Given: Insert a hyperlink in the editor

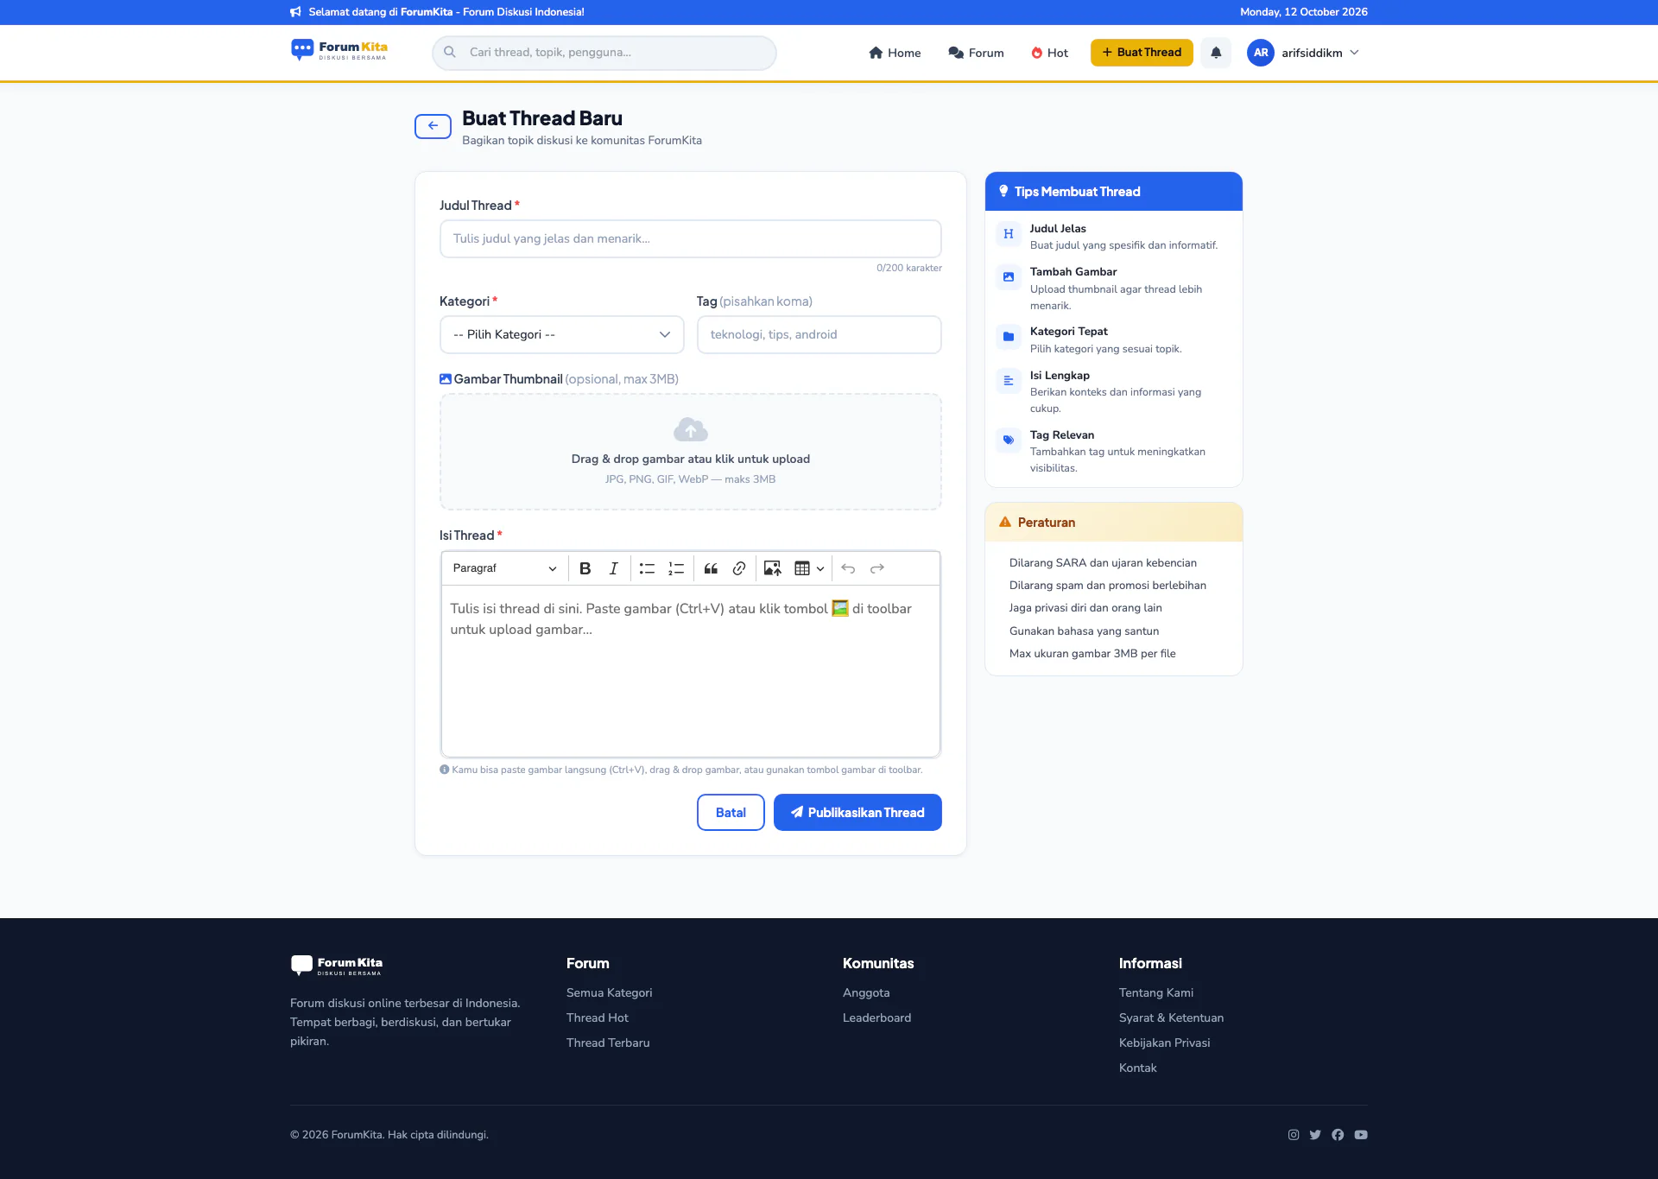Looking at the screenshot, I should 739,568.
